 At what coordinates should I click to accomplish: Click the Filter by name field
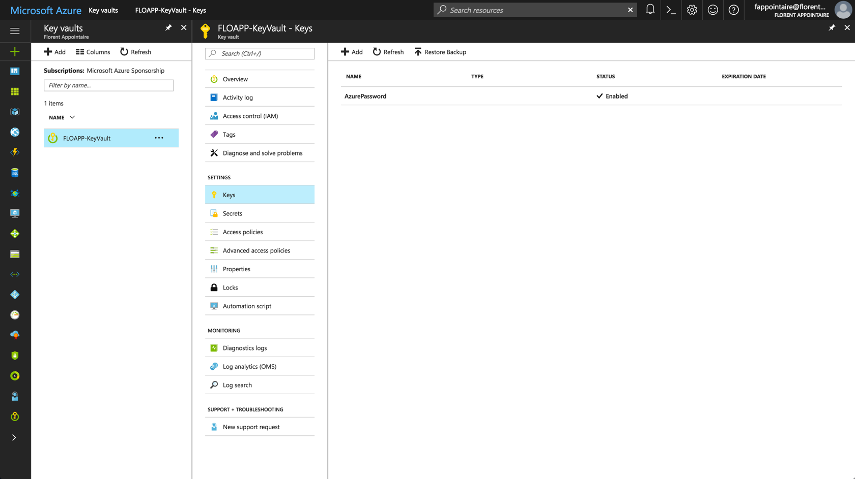coord(108,85)
